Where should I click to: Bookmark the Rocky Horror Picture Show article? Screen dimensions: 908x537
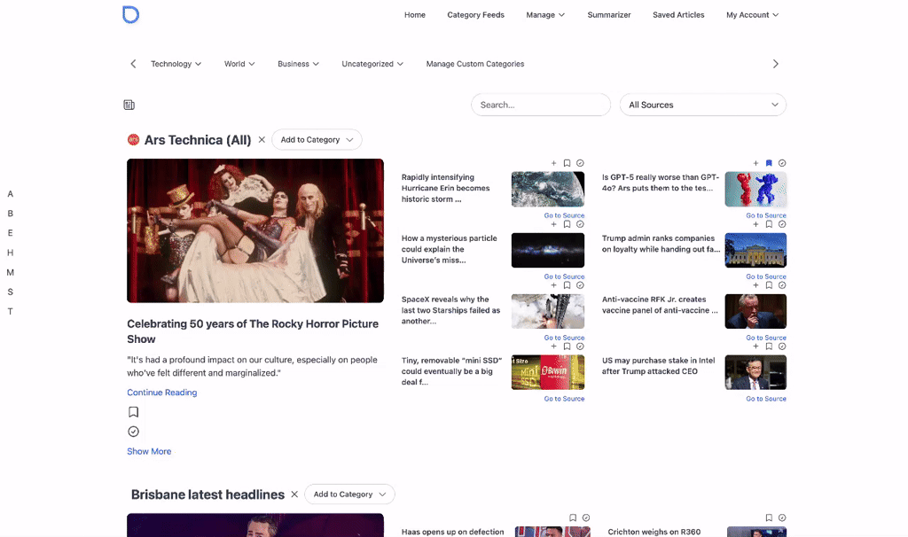tap(133, 412)
